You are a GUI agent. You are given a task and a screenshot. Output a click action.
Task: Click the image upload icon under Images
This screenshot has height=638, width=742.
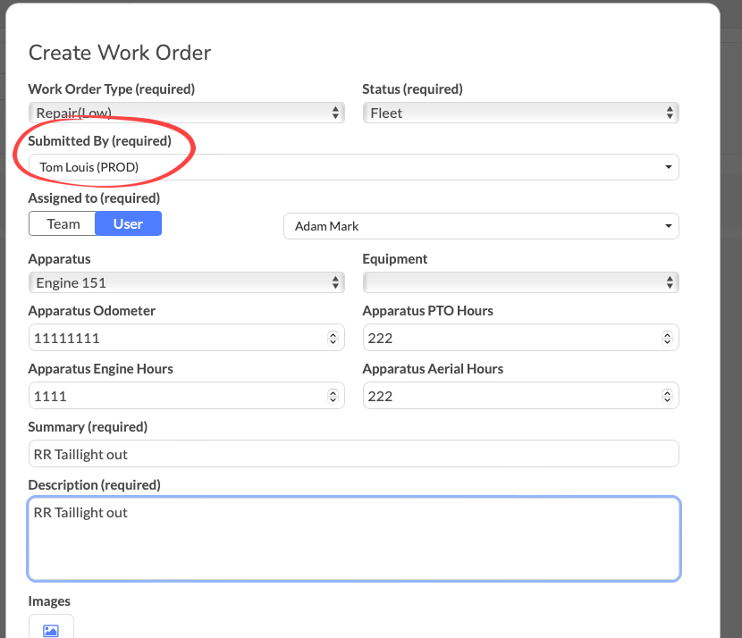(51, 630)
